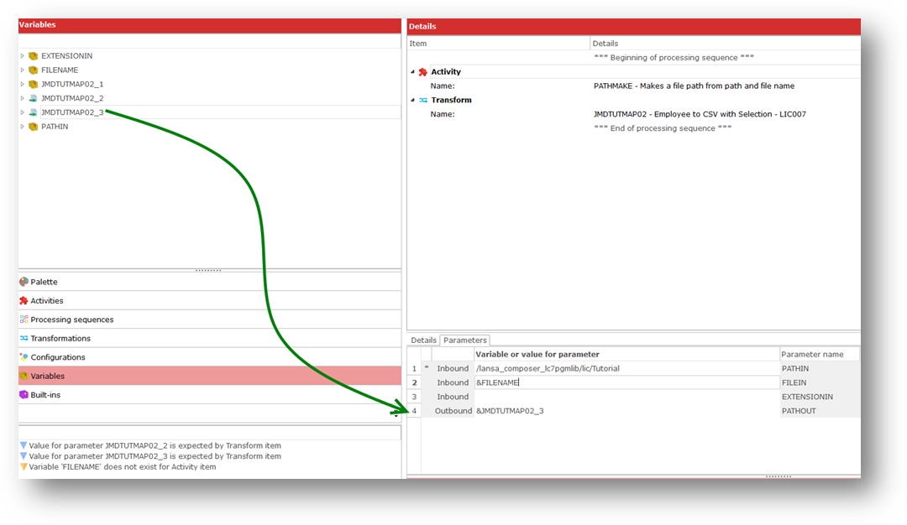Click the Variable 'FILENAME' does not exist message
The height and width of the screenshot is (525, 907).
(x=123, y=466)
